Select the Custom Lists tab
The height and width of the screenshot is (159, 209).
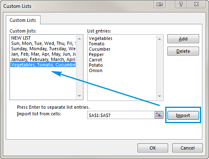(23, 20)
